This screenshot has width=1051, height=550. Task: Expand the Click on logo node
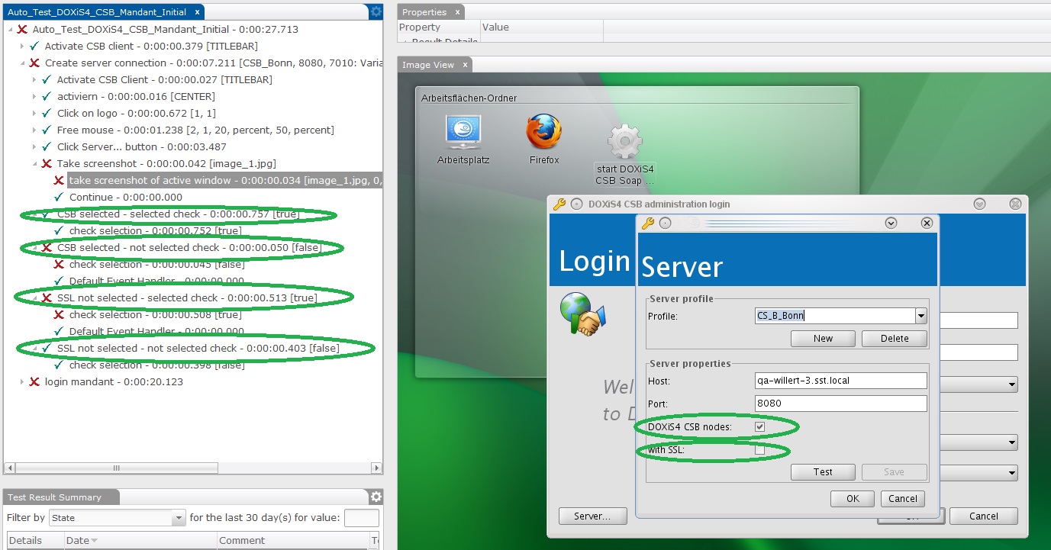click(x=34, y=113)
